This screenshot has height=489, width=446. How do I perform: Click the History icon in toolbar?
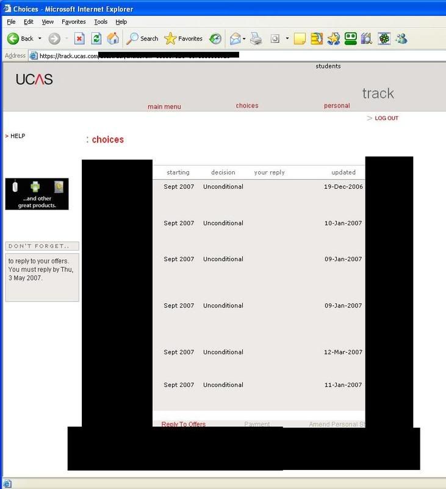coord(215,39)
